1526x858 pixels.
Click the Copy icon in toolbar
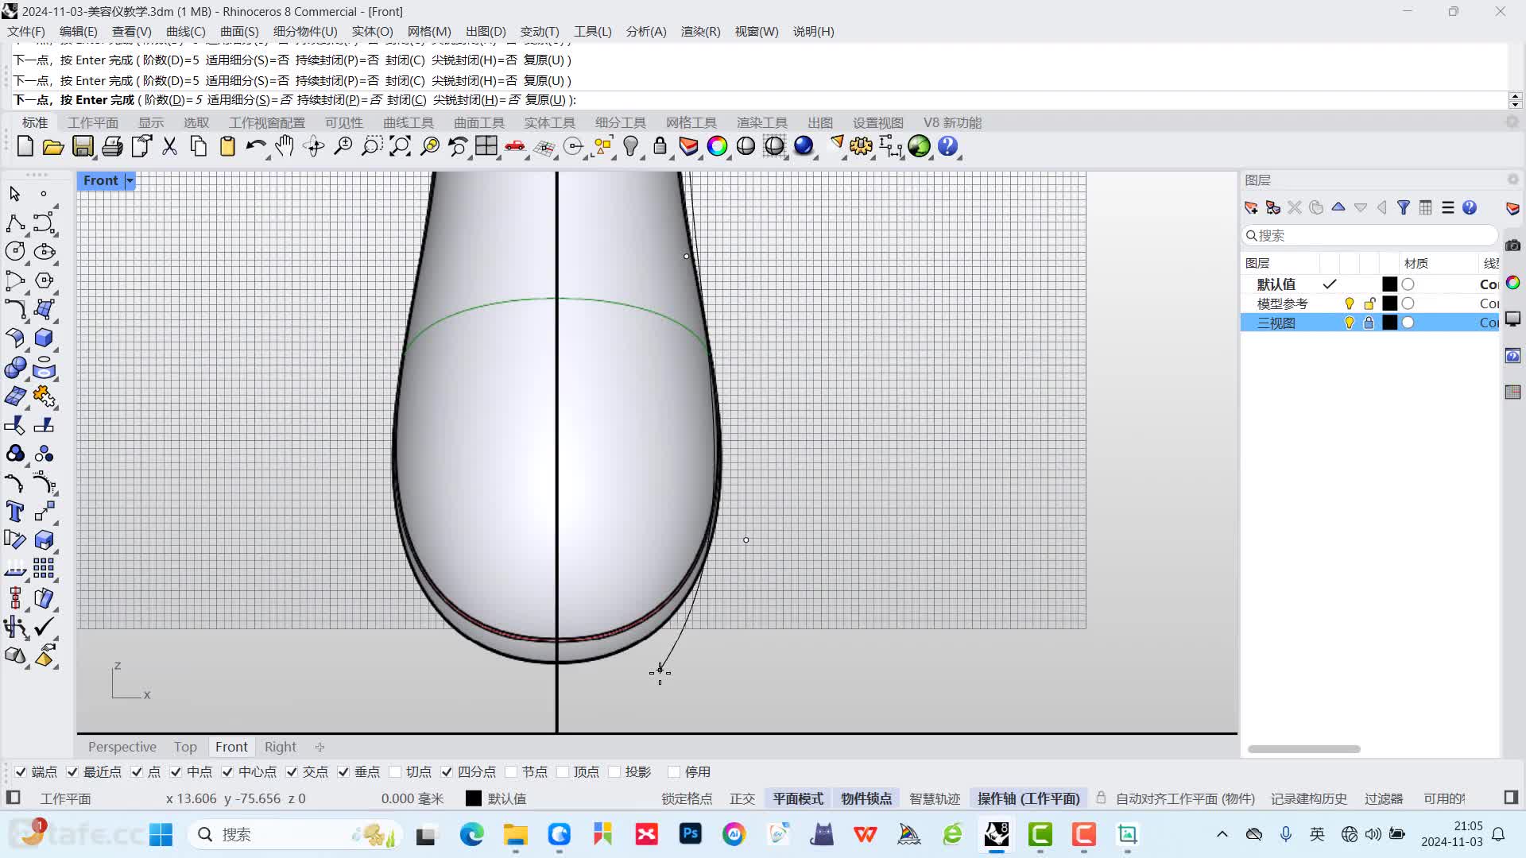[199, 146]
